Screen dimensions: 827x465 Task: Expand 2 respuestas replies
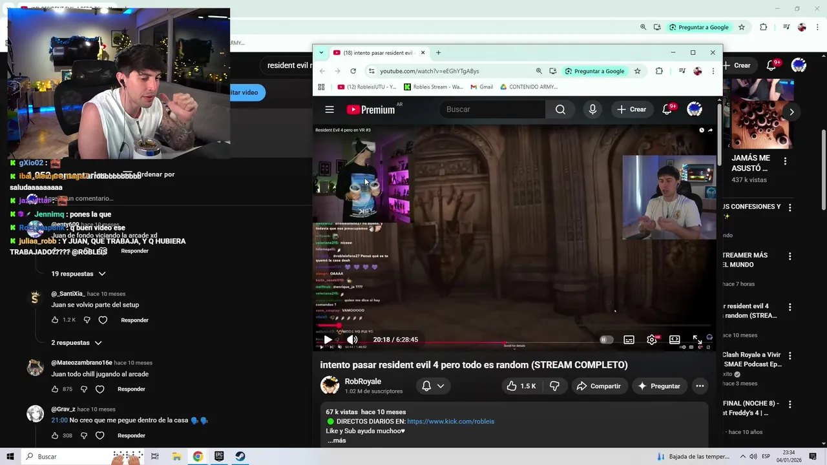[77, 343]
